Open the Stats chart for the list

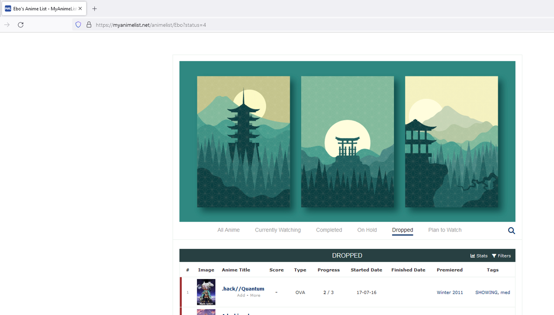479,256
